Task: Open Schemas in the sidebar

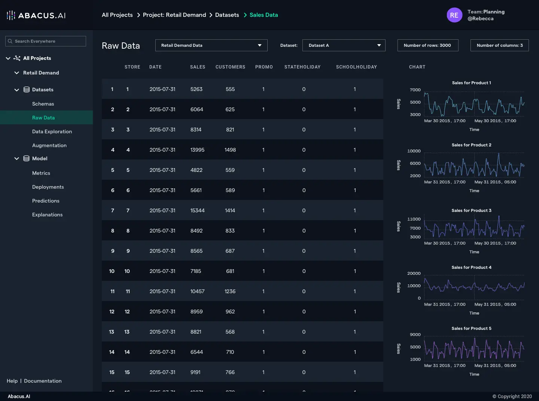Action: (x=43, y=104)
